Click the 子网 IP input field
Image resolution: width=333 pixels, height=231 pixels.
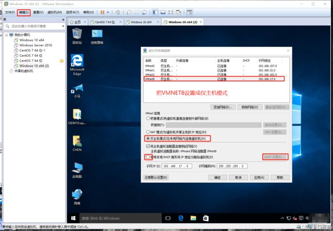pos(177,166)
